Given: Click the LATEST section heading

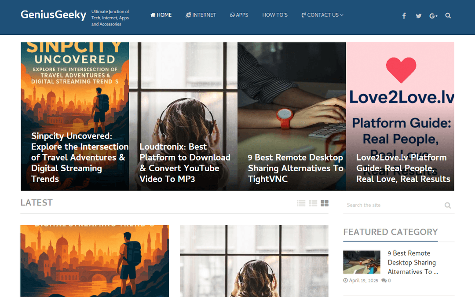Looking at the screenshot, I should click(37, 203).
